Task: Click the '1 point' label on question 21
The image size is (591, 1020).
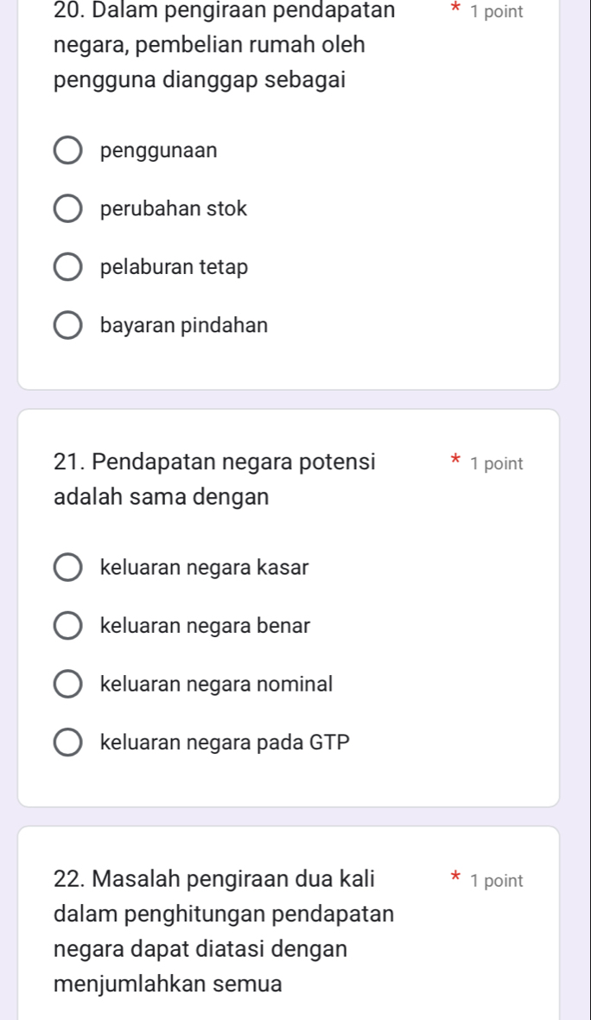Action: coord(497,463)
